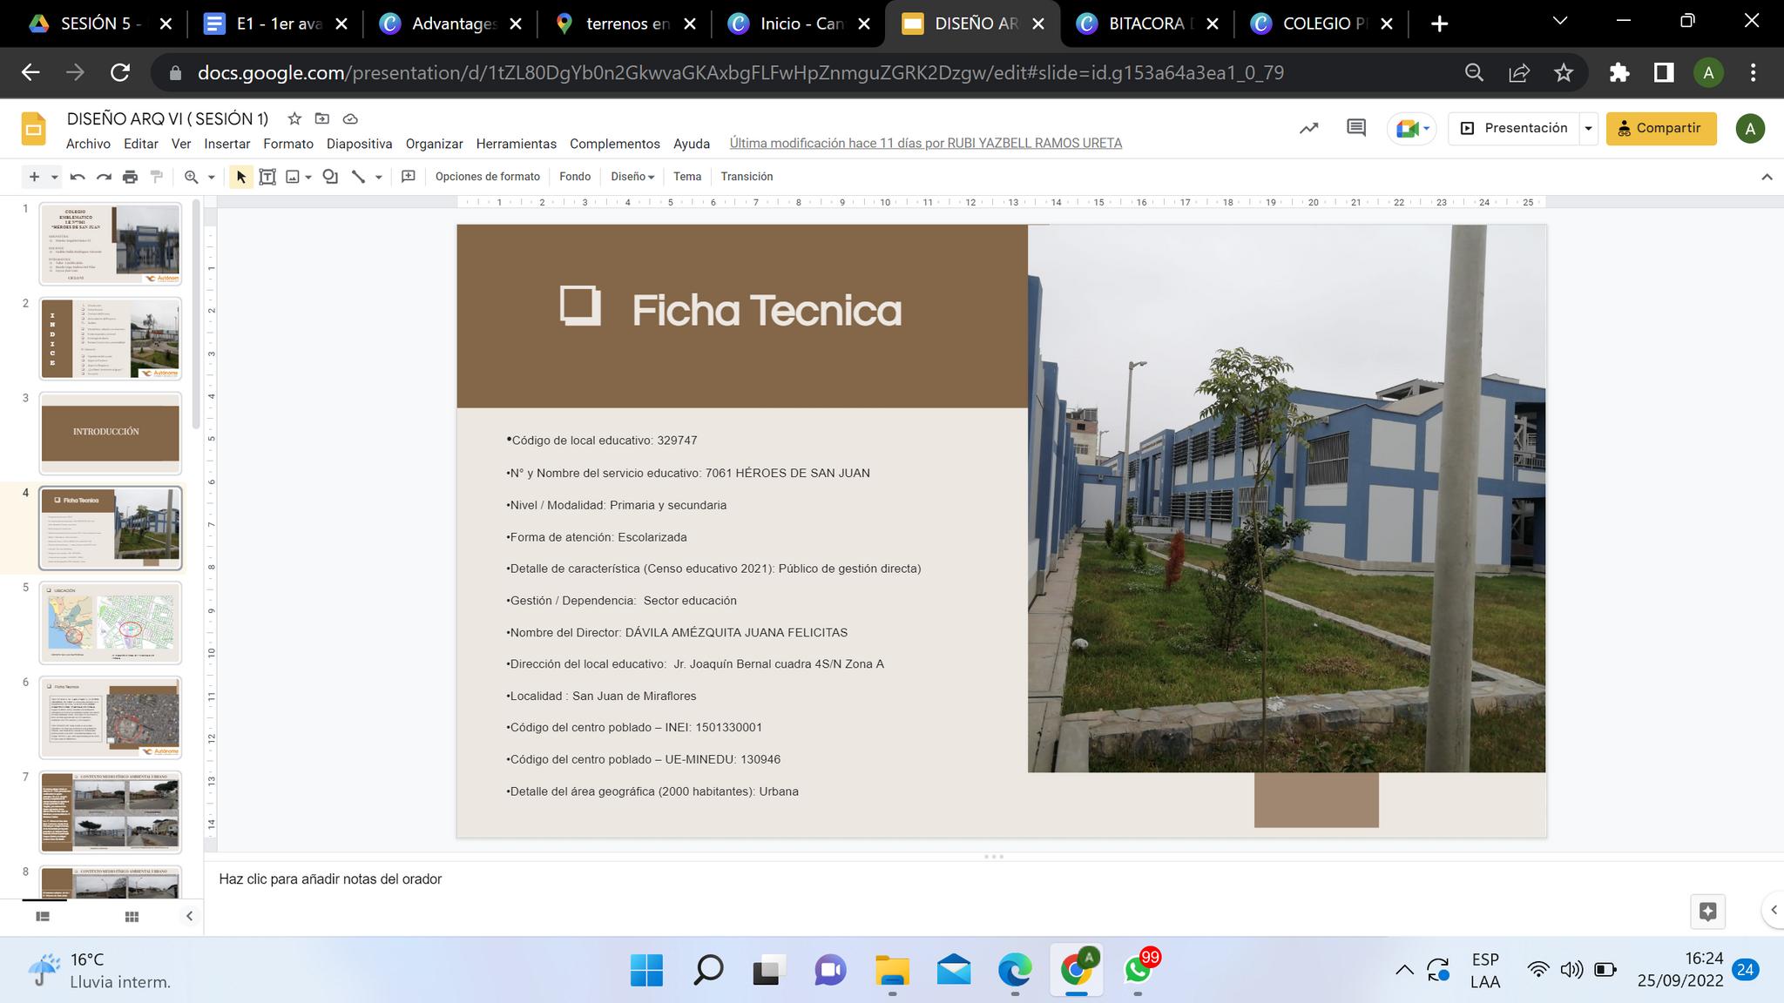Open the zoom level dropdown arrow
This screenshot has height=1003, width=1784.
tap(211, 177)
